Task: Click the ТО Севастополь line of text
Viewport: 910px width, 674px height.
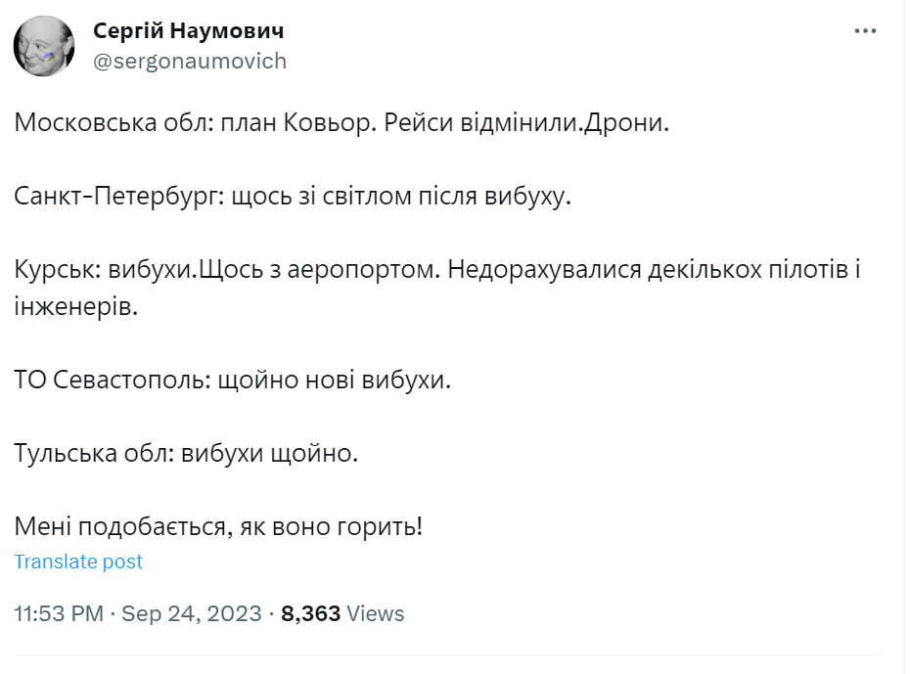Action: tap(233, 380)
